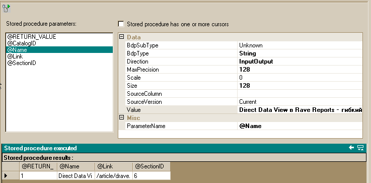The image size is (371, 183).
Task: Click the /article/drave. cell in results
Action: click(114, 176)
